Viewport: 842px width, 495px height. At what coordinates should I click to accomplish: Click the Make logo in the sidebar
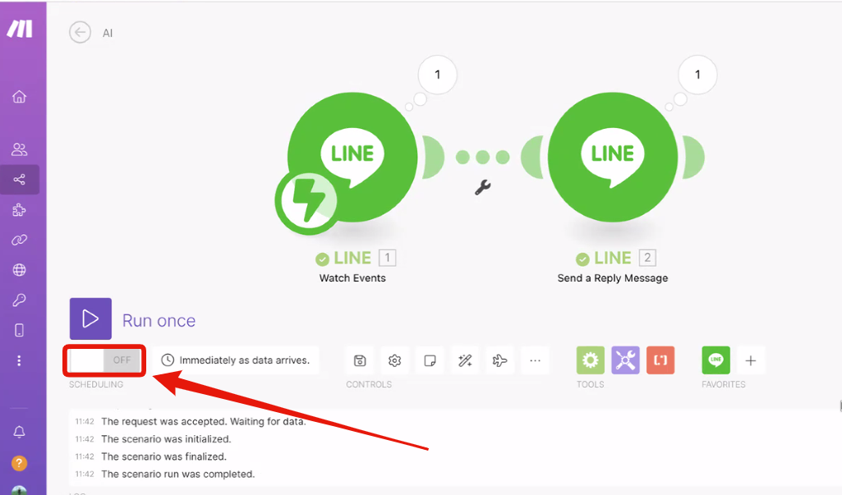pyautogui.click(x=20, y=29)
